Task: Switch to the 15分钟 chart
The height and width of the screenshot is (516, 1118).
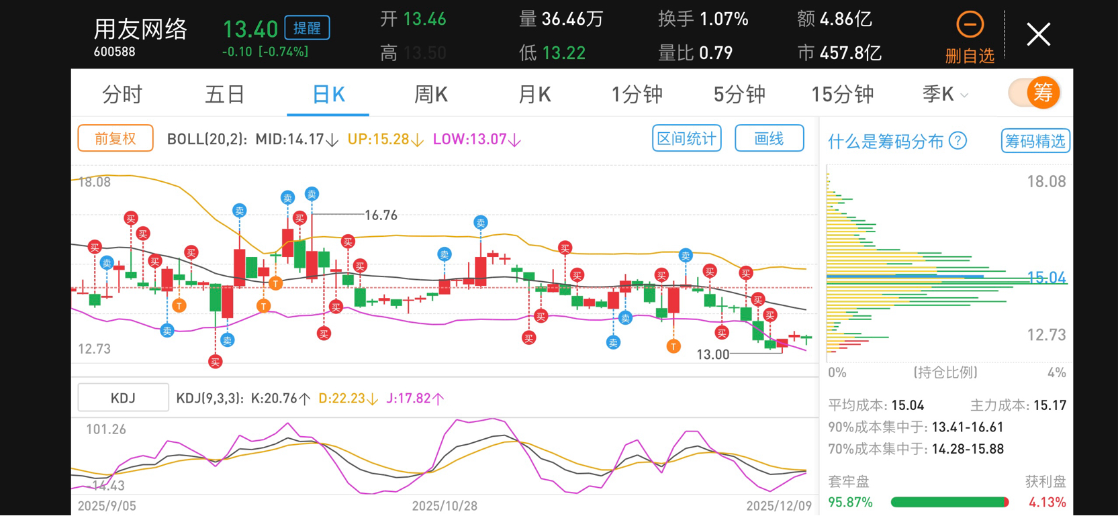Action: click(843, 95)
